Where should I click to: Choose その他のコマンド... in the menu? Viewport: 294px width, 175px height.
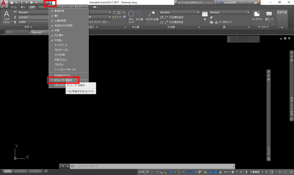(x=69, y=75)
